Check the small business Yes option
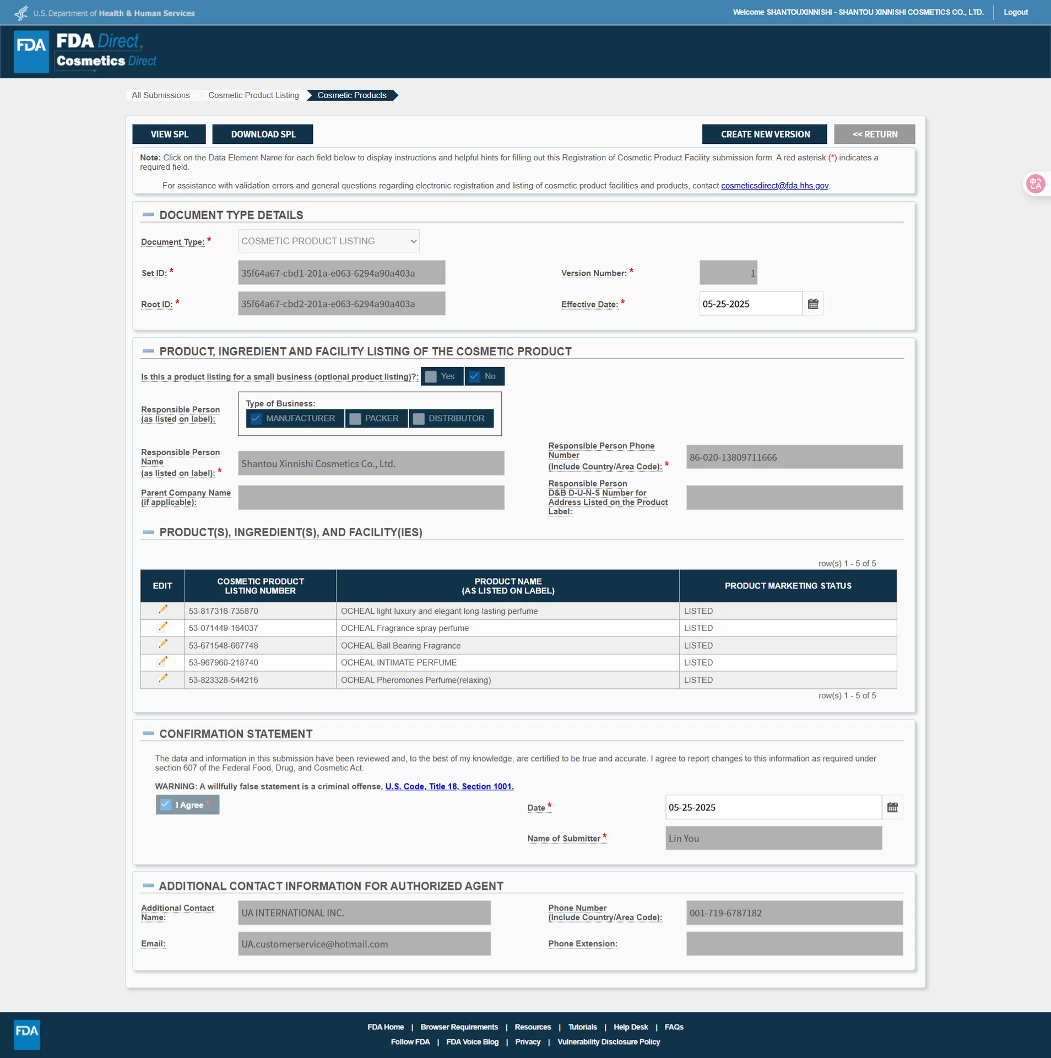1051x1058 pixels. (x=442, y=376)
